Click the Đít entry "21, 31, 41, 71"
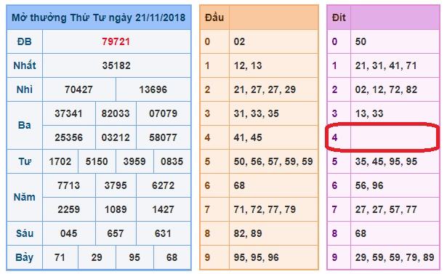Image resolution: width=447 pixels, height=274 pixels. point(386,65)
